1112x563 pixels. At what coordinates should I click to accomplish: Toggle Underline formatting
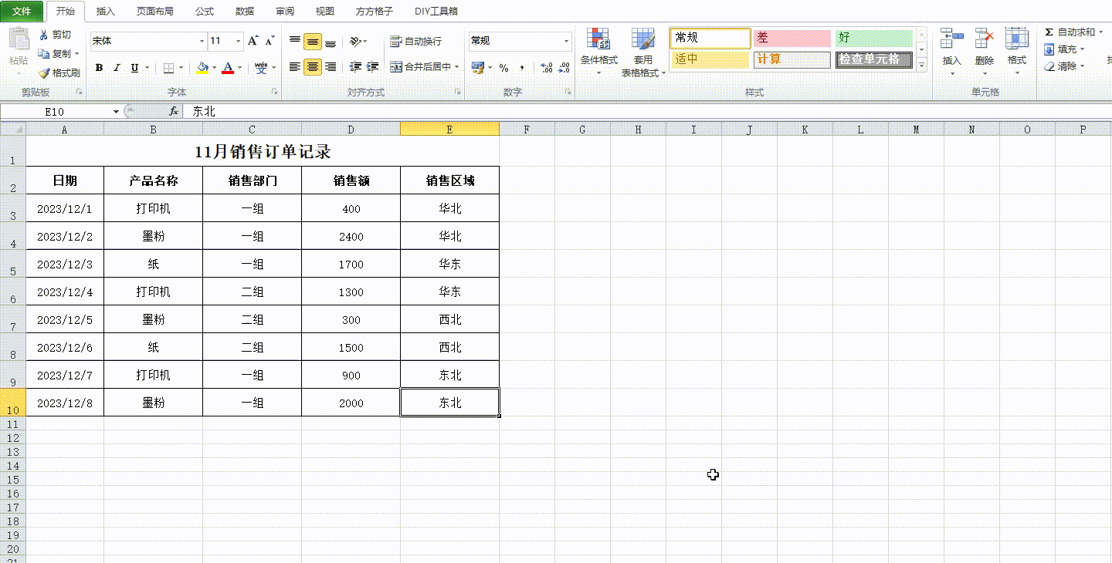tap(135, 68)
